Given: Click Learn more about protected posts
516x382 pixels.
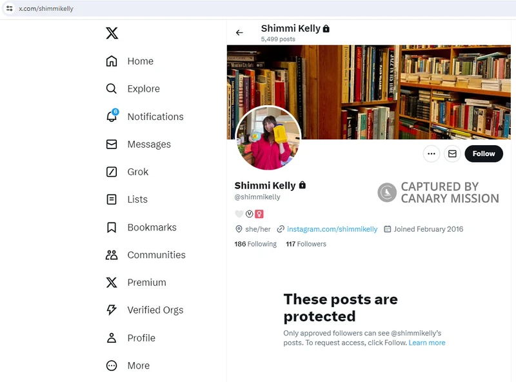Looking at the screenshot, I should point(427,343).
